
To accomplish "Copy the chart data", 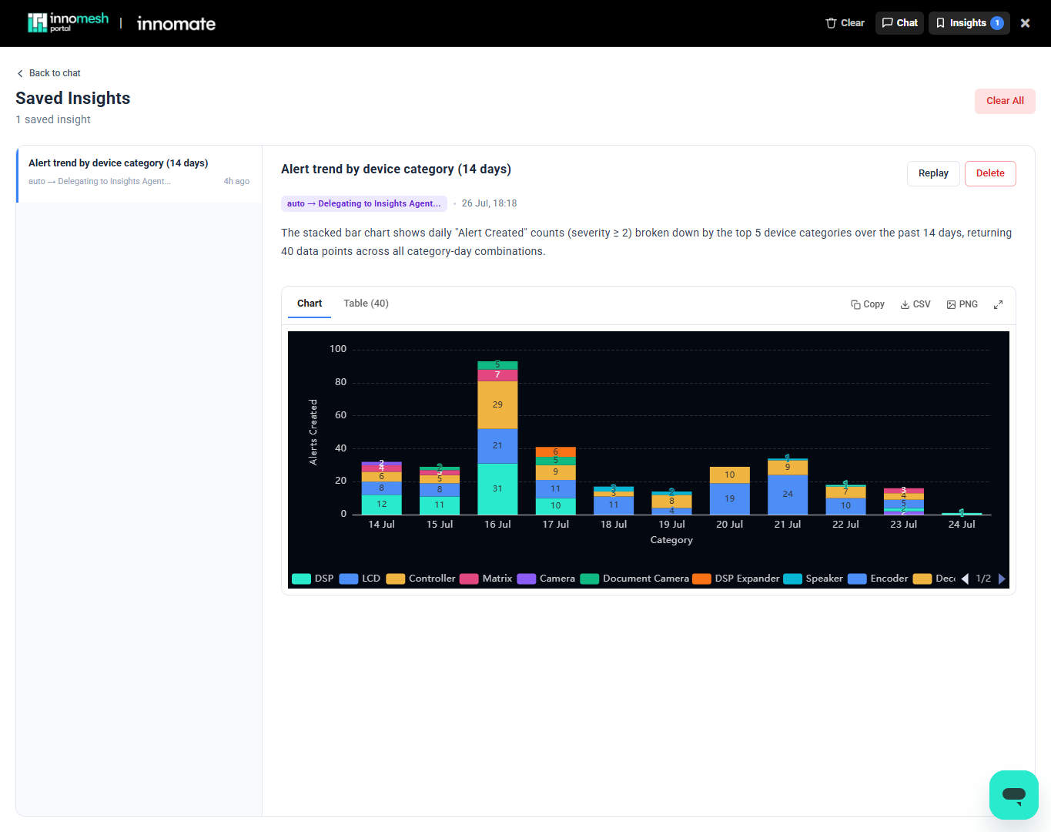I will (x=868, y=304).
